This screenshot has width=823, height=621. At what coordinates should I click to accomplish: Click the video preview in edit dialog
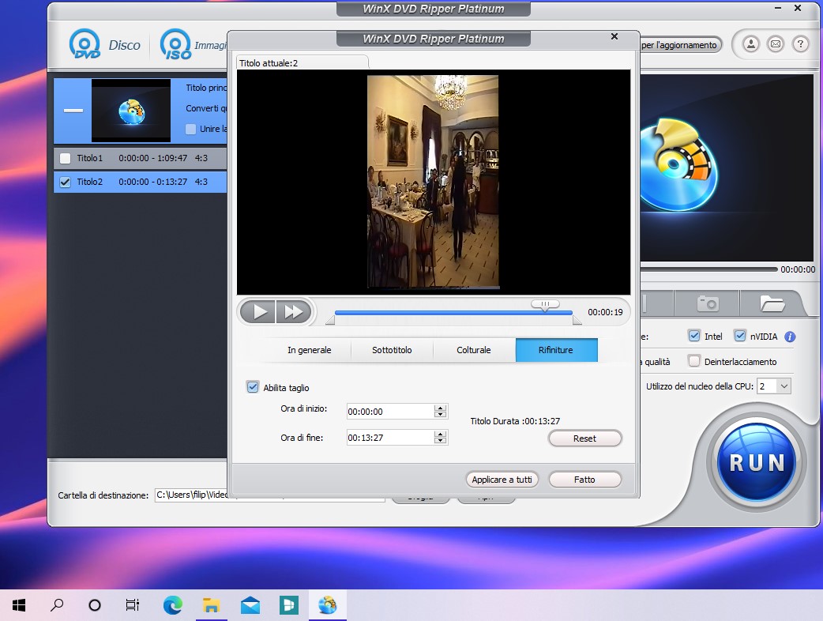coord(434,183)
